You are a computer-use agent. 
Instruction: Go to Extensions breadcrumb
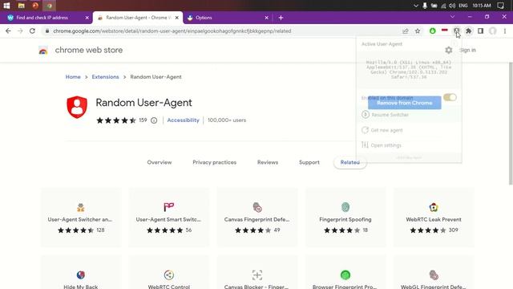[x=105, y=77]
